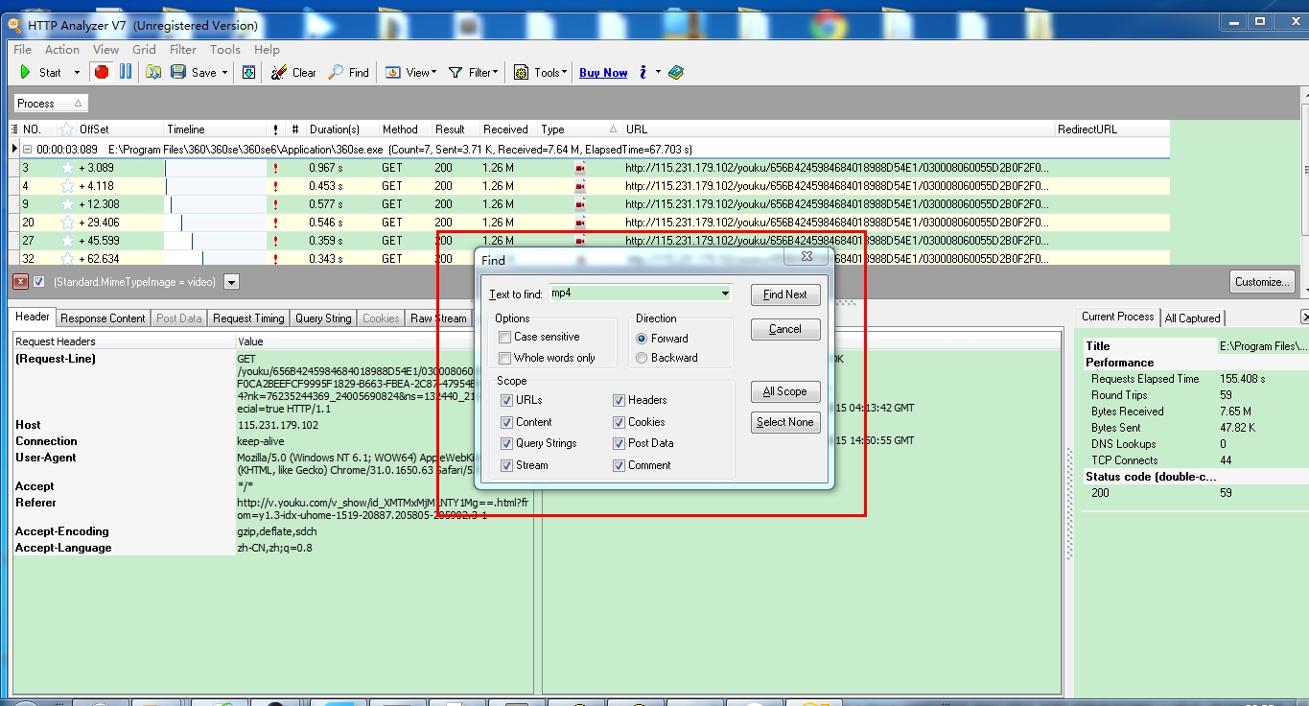Open the Save dropdown arrow
1309x706 pixels.
224,72
